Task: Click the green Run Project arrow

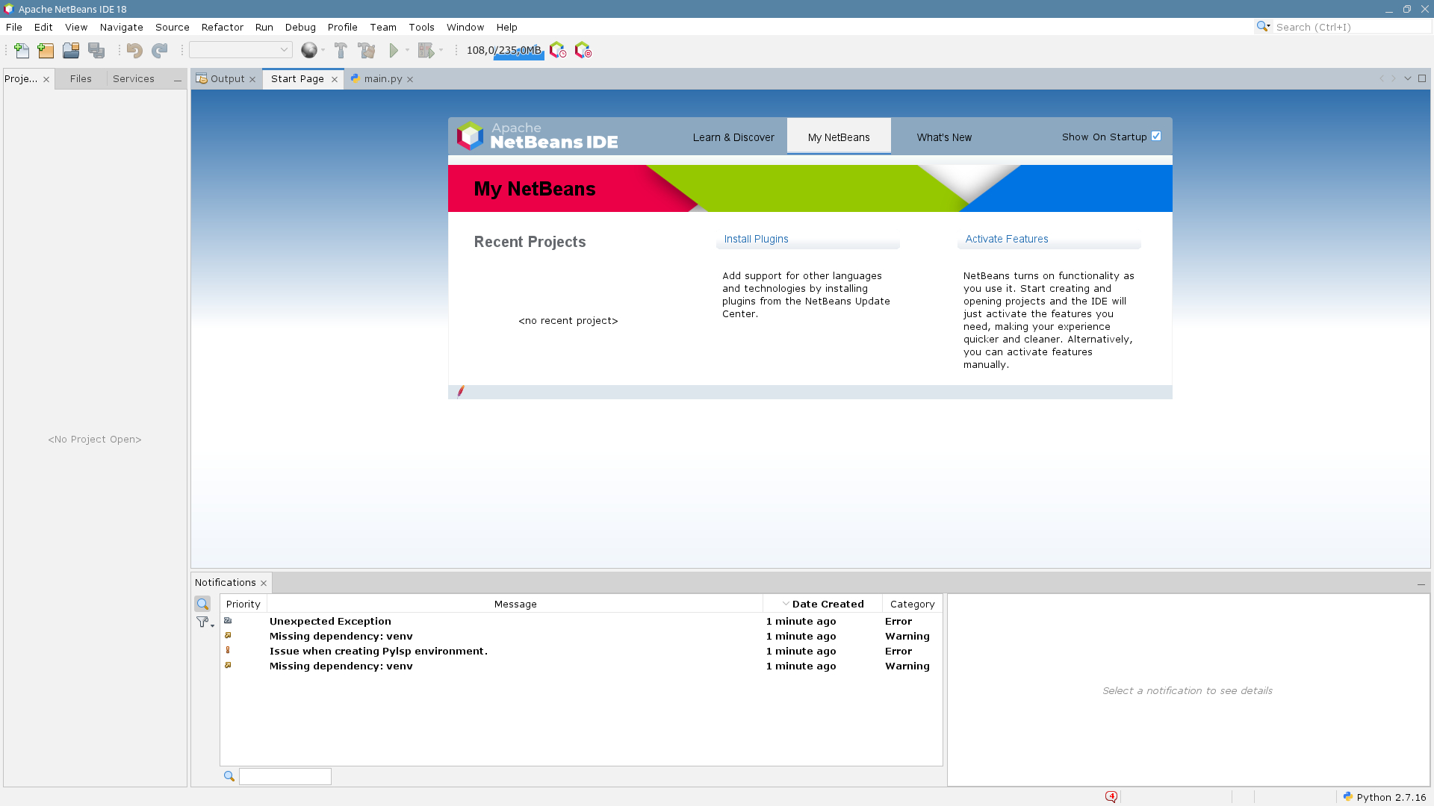Action: click(x=394, y=51)
